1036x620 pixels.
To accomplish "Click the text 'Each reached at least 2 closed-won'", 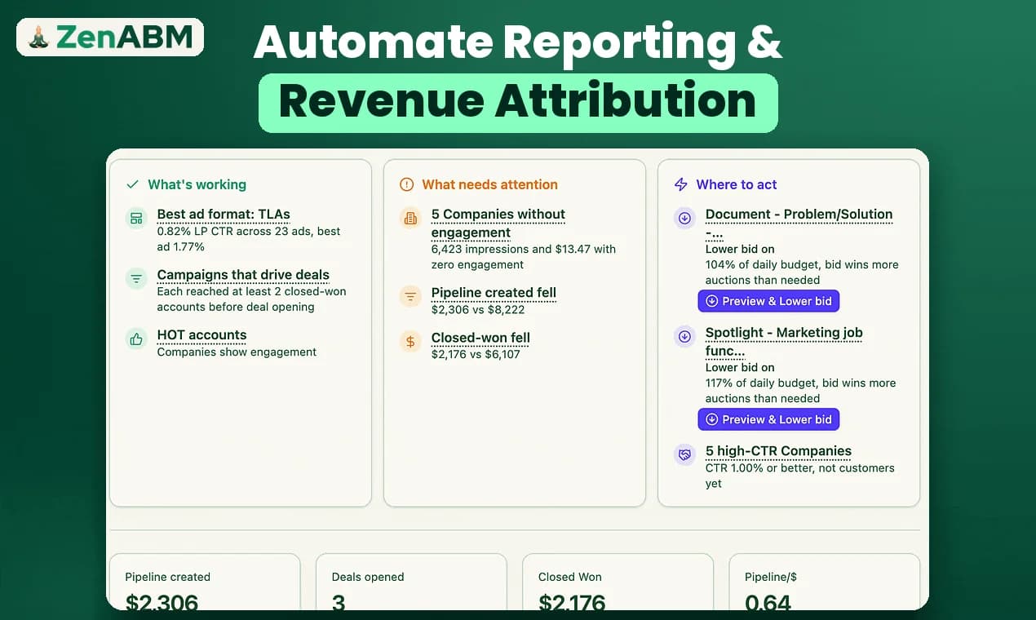I will tap(251, 292).
